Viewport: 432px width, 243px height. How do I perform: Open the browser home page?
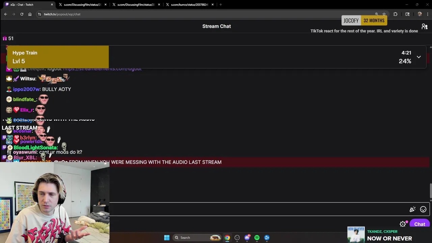(30, 14)
